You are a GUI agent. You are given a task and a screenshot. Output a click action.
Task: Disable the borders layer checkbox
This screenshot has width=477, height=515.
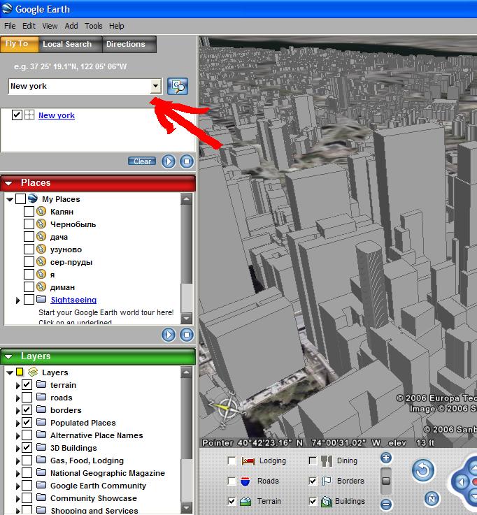pyautogui.click(x=27, y=410)
